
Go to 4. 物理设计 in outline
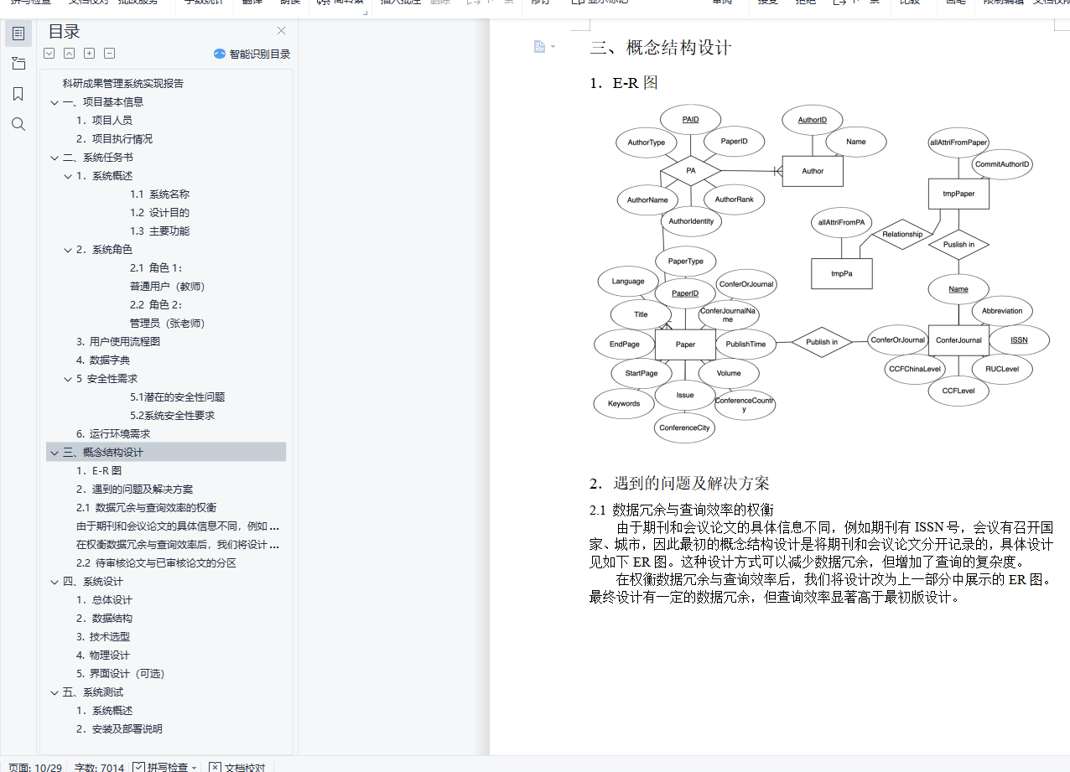point(103,655)
